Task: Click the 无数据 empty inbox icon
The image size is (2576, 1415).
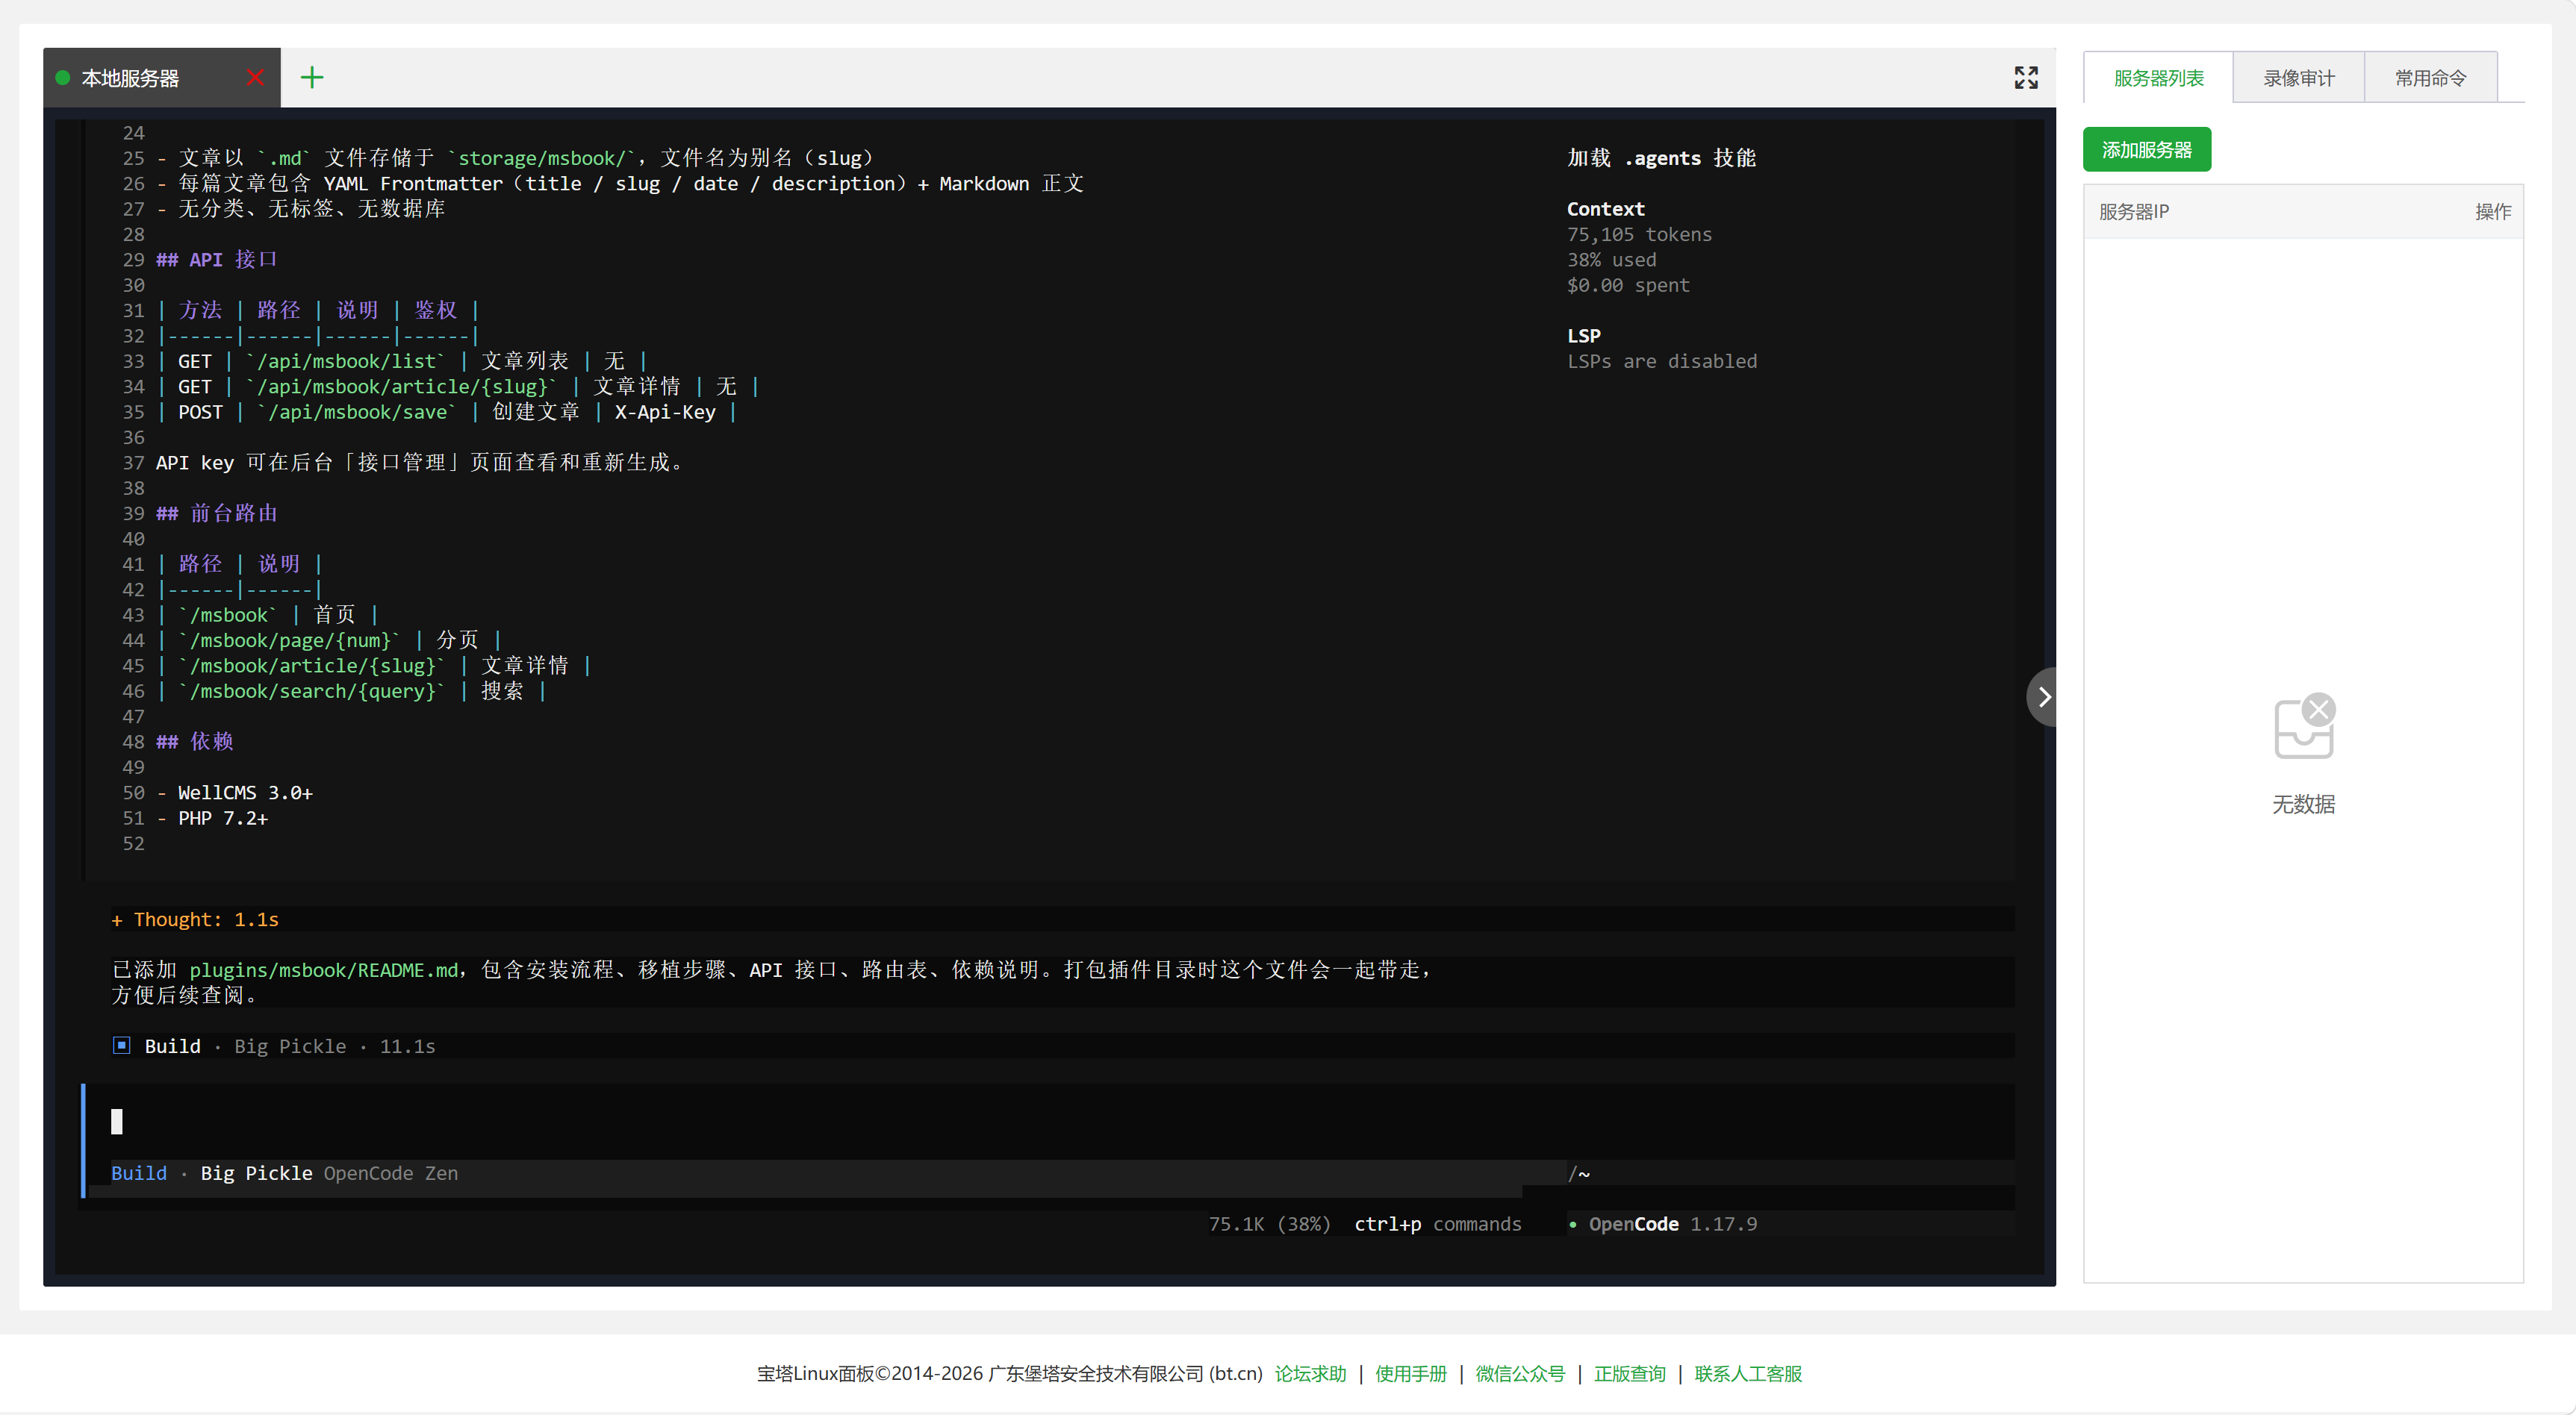Action: [x=2304, y=726]
